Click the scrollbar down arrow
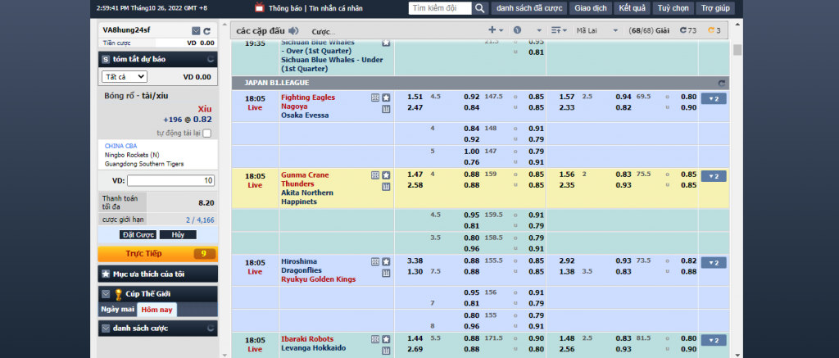 [737, 354]
